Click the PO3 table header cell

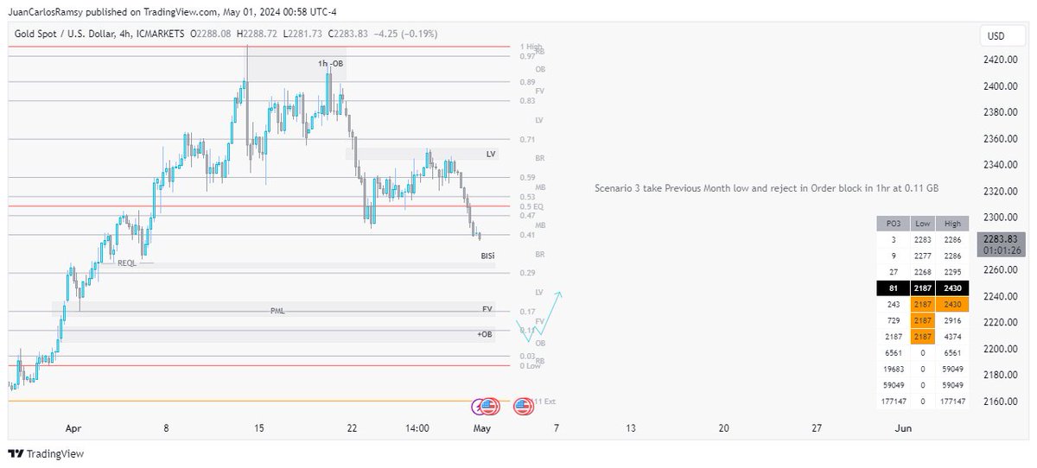click(894, 224)
